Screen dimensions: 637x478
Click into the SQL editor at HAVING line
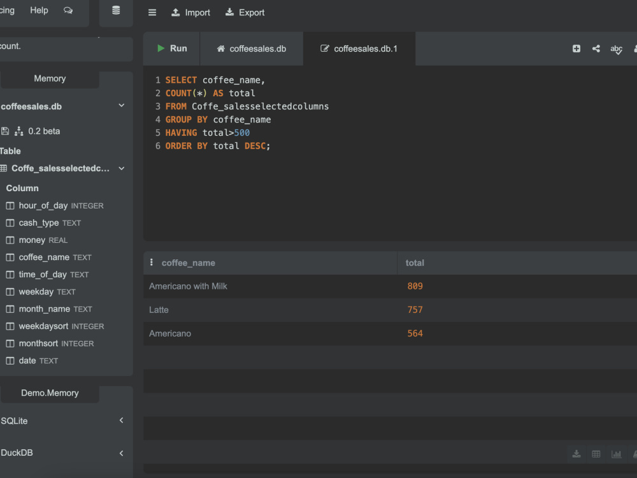coord(208,133)
